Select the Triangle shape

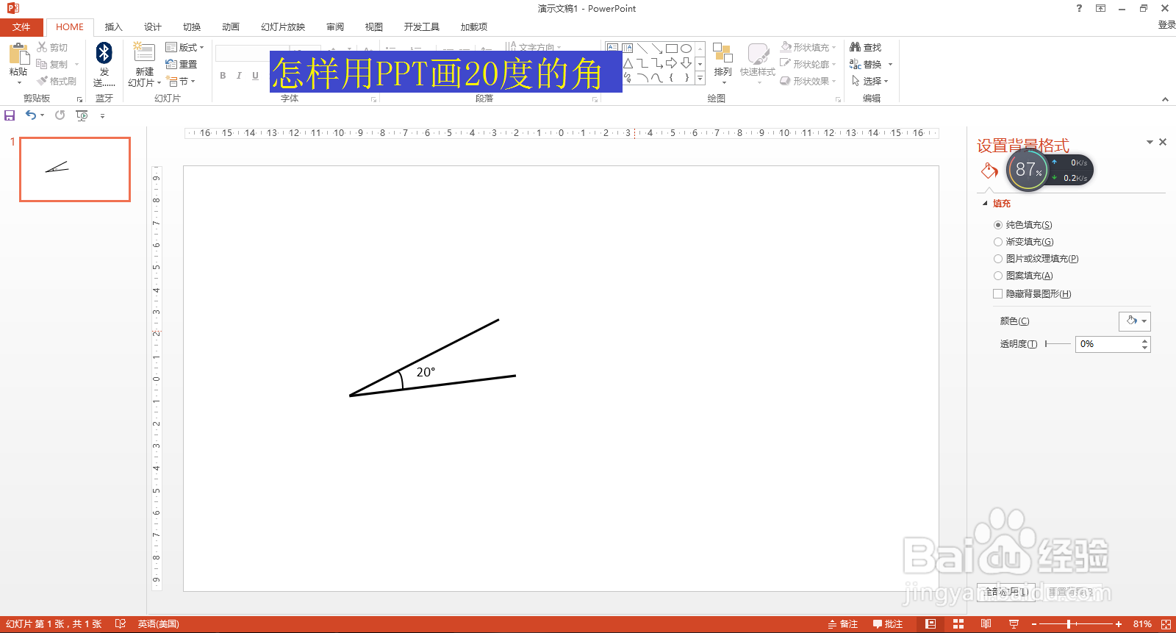(628, 63)
